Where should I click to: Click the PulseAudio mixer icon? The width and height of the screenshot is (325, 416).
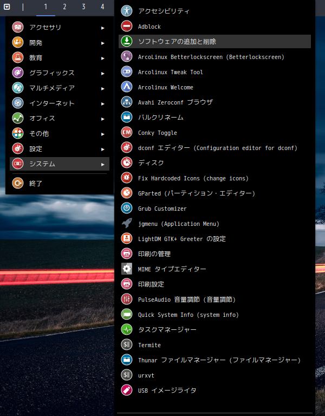[x=127, y=299]
